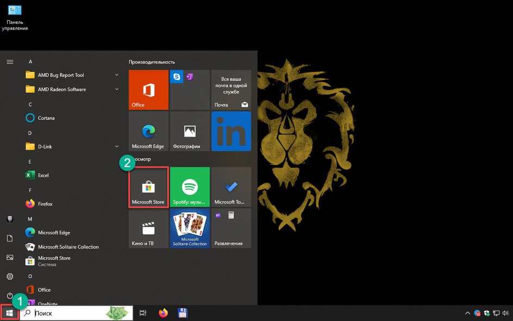The image size is (513, 321).
Task: Click the letter D group header
Action: (x=30, y=133)
